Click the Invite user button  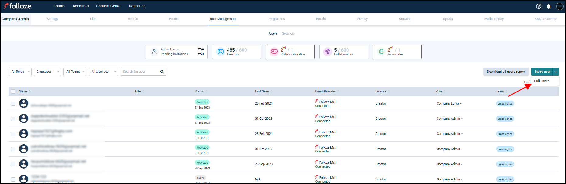(x=542, y=72)
